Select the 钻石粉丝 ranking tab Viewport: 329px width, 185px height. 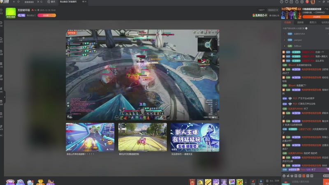(x=325, y=23)
